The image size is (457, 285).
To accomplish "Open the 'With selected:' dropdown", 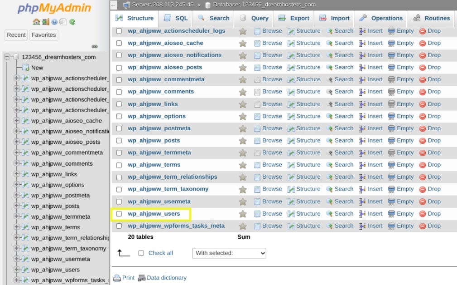I will coord(229,253).
